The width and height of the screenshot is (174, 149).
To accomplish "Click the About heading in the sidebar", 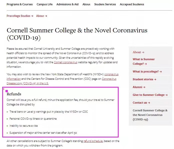I will (138, 52).
